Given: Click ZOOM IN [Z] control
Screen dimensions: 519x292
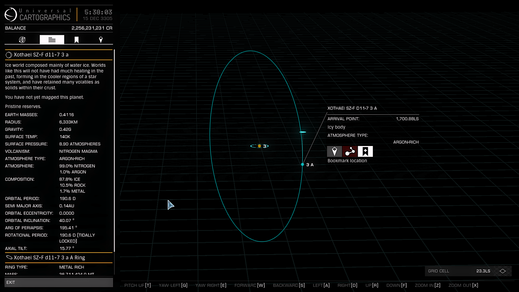Looking at the screenshot, I should tap(428, 285).
